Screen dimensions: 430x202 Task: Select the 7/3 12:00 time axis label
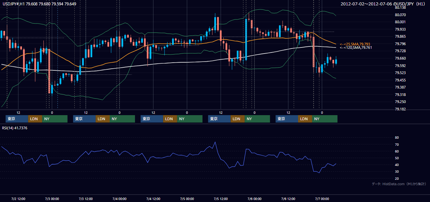click(86, 199)
